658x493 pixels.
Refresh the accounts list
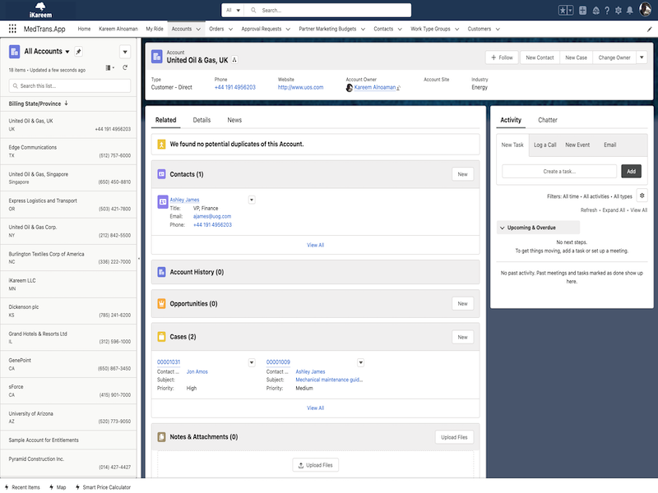[x=125, y=67]
